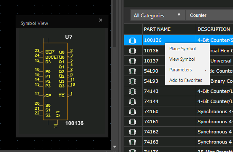
Task: Click the part icon in the 74162 row
Action: coord(133,132)
